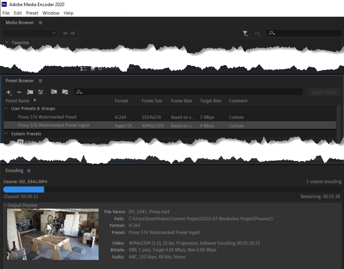Sort presets by Frame Rate column
Screen dimensions: 344x269
182,101
